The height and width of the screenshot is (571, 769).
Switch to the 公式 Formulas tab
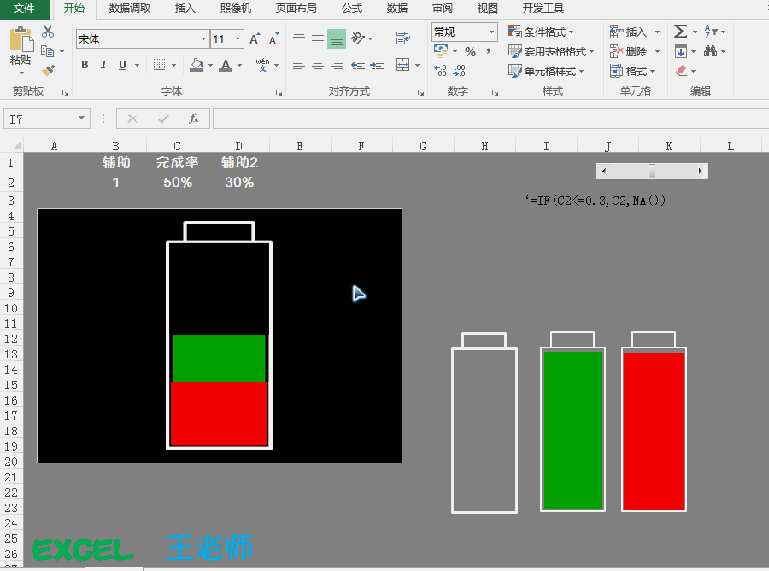click(352, 9)
